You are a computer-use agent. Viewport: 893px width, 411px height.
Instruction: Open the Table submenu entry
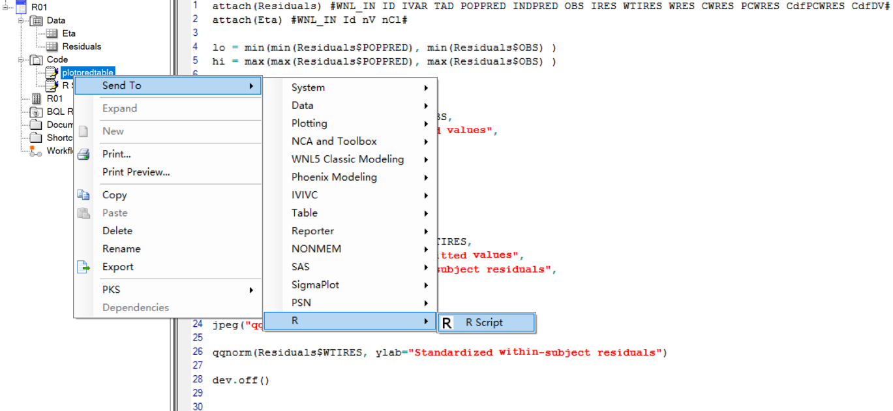click(350, 213)
